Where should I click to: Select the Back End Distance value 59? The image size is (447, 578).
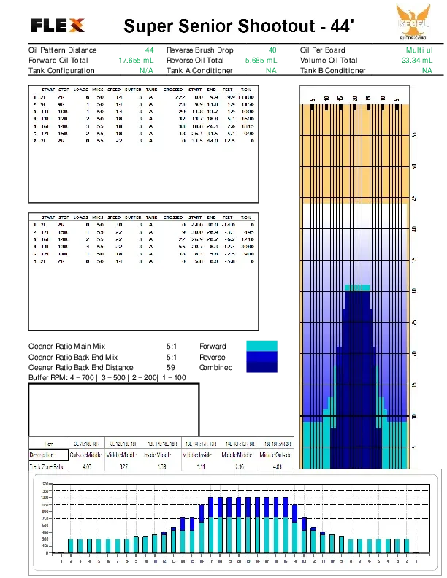click(x=171, y=368)
